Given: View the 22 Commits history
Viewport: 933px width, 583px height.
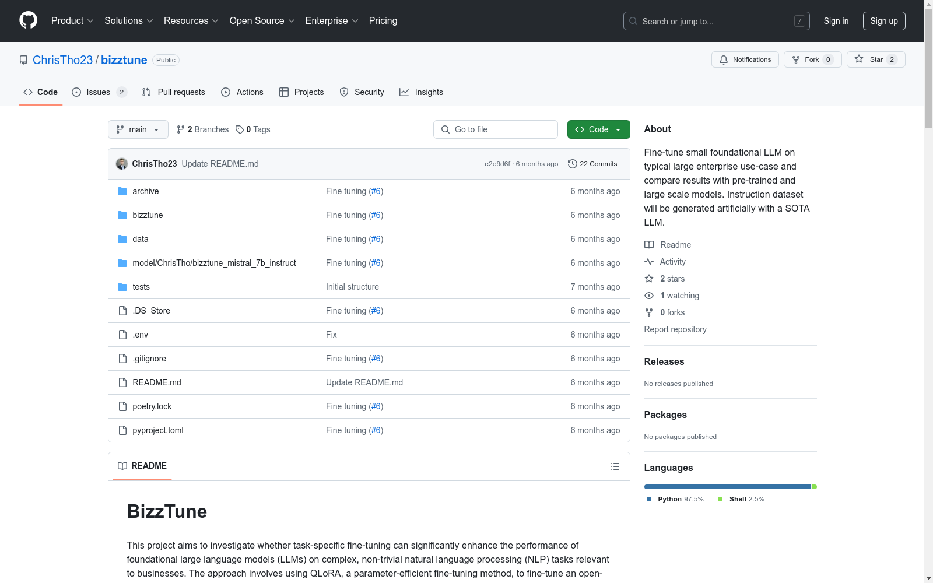Looking at the screenshot, I should pyautogui.click(x=592, y=164).
